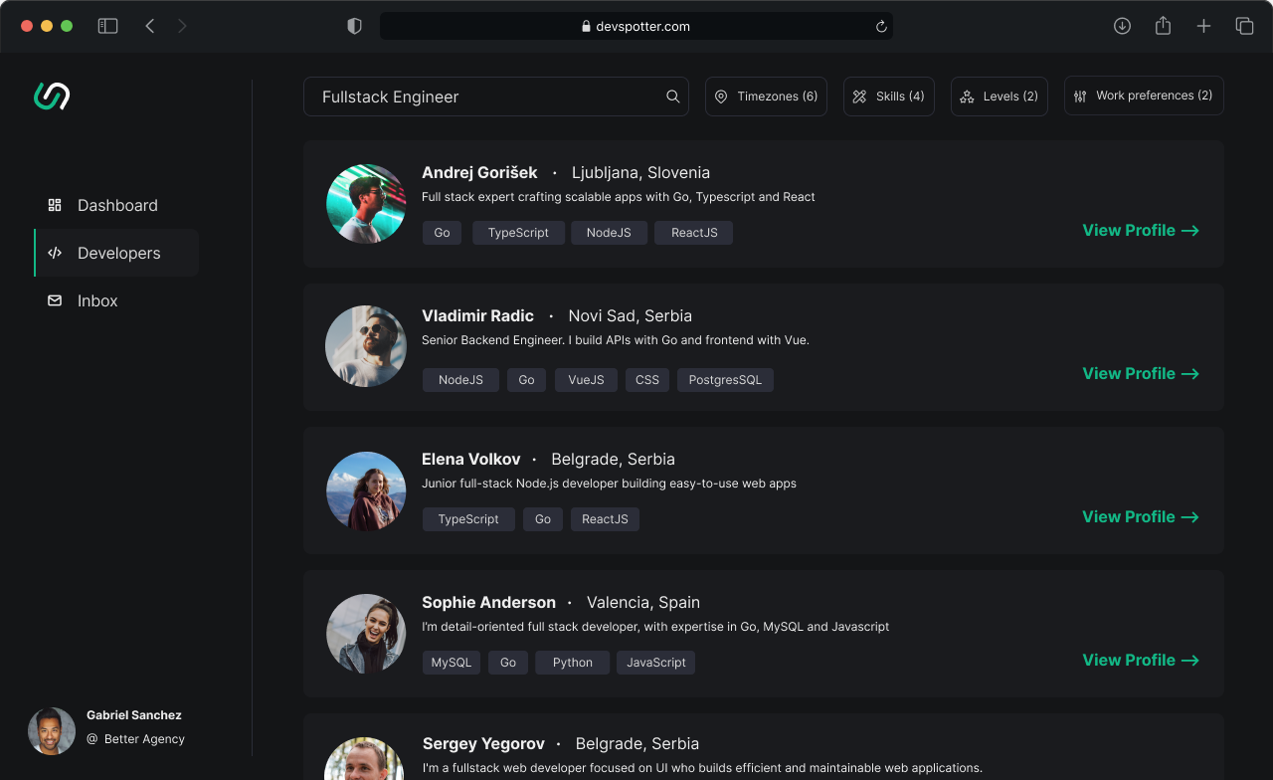Click the Work preferences sliders icon
The image size is (1273, 780).
[1080, 96]
